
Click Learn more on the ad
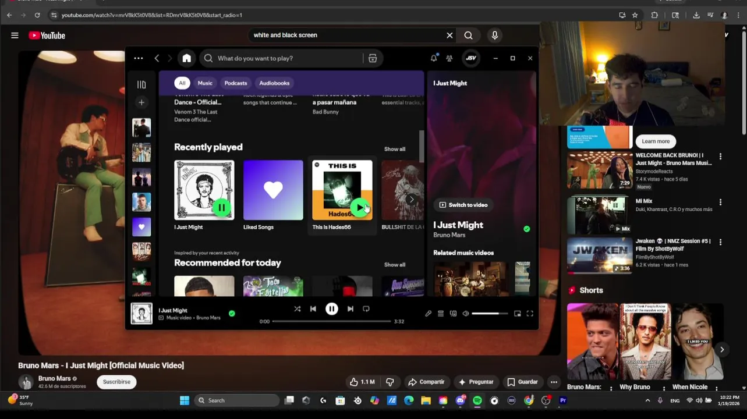(x=656, y=141)
